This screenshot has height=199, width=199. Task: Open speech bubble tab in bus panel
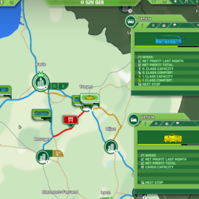(x=175, y=25)
